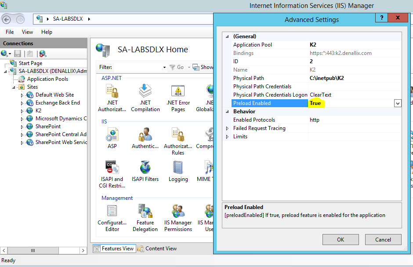Open ISAPI and CGI Restrictions icon
The image size is (413, 267).
[112, 167]
